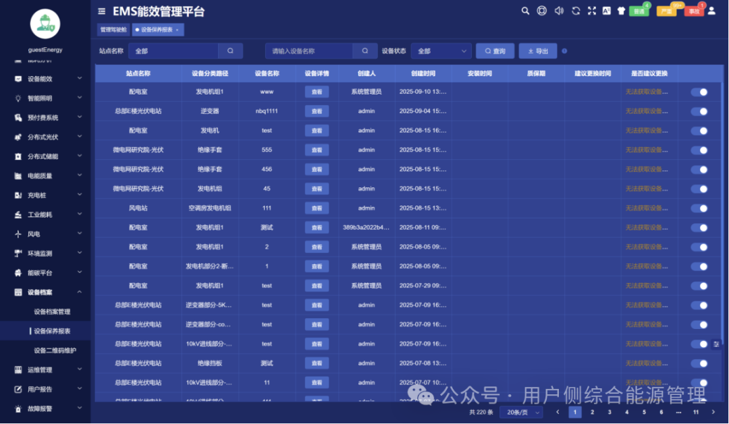Open the 设备状态 dropdown
Screen dimensions: 729x424
tap(441, 51)
